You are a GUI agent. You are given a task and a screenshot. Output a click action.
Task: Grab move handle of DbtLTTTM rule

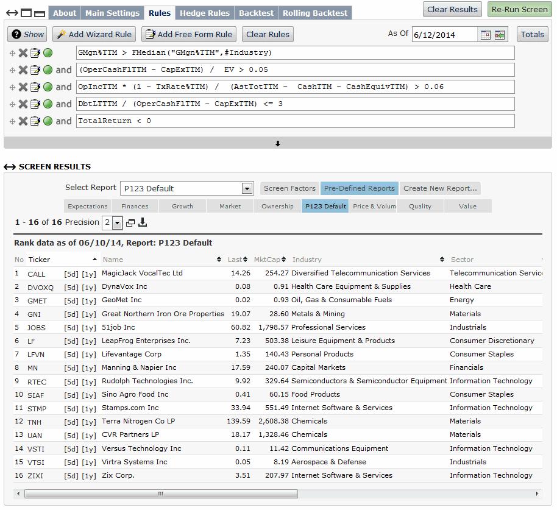pyautogui.click(x=12, y=104)
